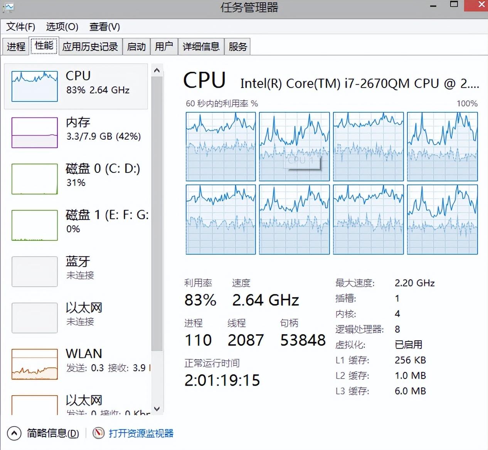This screenshot has height=450, width=488.
Task: Select the CPU mini graph in sidebar
Action: [35, 86]
